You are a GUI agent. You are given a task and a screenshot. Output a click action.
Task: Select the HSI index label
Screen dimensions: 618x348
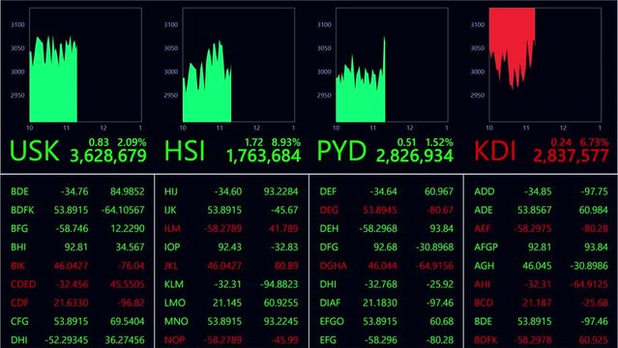[x=185, y=151]
